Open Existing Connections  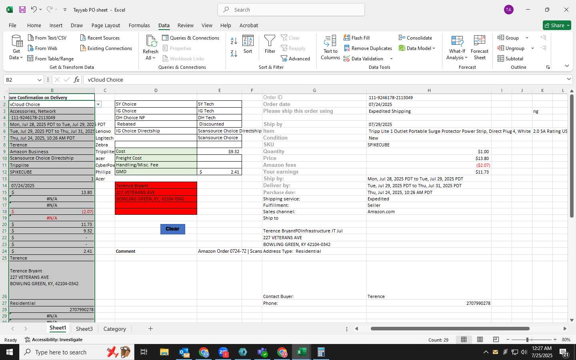tap(106, 48)
